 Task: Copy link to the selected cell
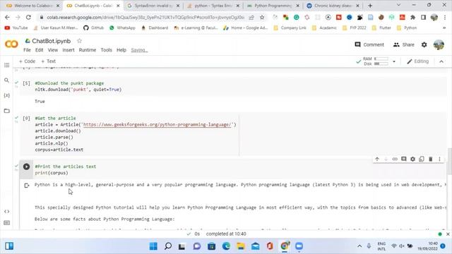(395, 159)
